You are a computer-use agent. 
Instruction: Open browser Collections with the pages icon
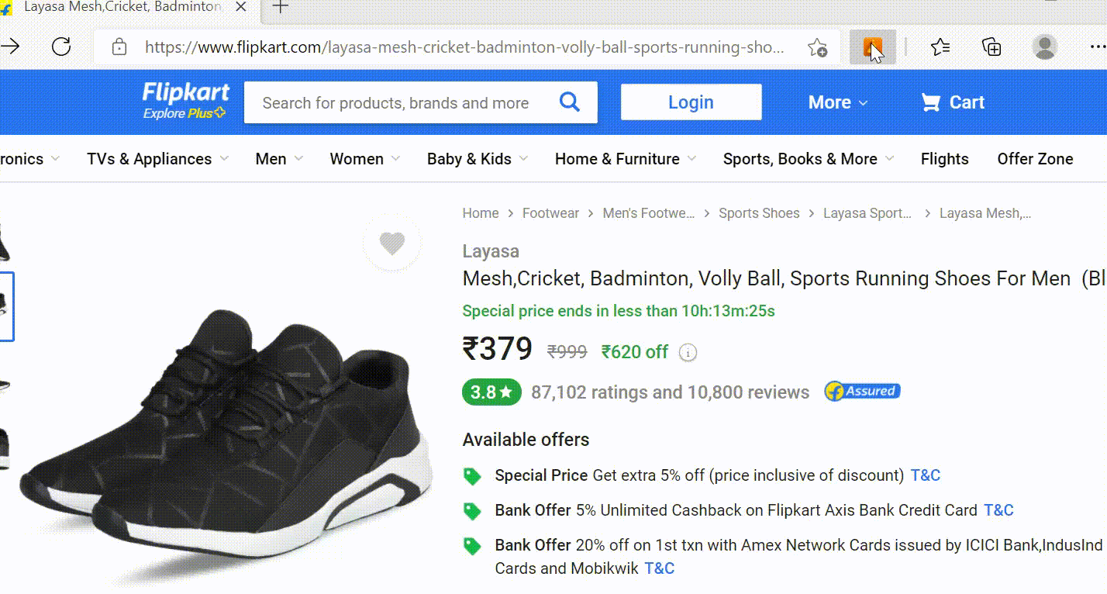point(991,47)
